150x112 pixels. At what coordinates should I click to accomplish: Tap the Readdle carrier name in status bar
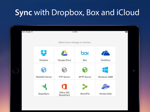click(x=29, y=32)
